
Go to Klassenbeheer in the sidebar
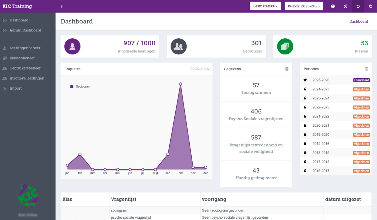22,58
